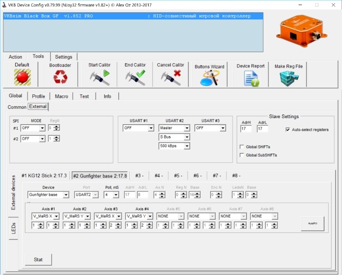The image size is (342, 275).
Task: Open the Device Gunfighter base dropdown
Action: tap(48, 195)
